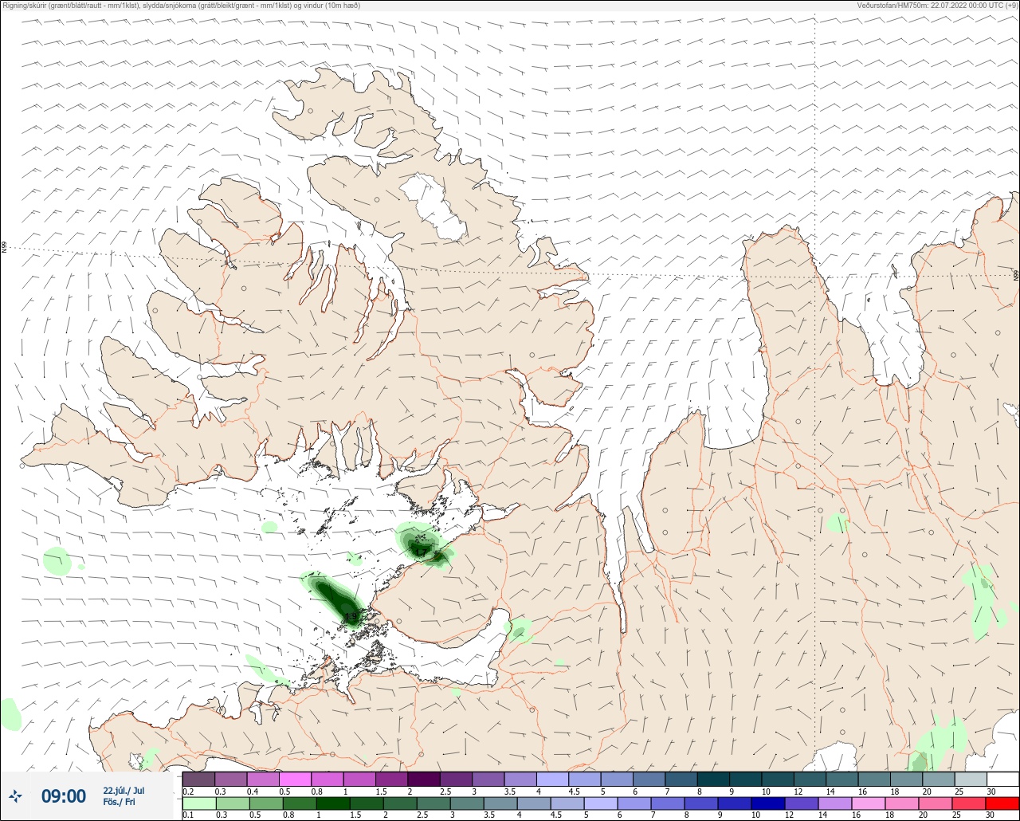Click the N99 label on the left map edge
The image size is (1020, 821).
coord(4,248)
